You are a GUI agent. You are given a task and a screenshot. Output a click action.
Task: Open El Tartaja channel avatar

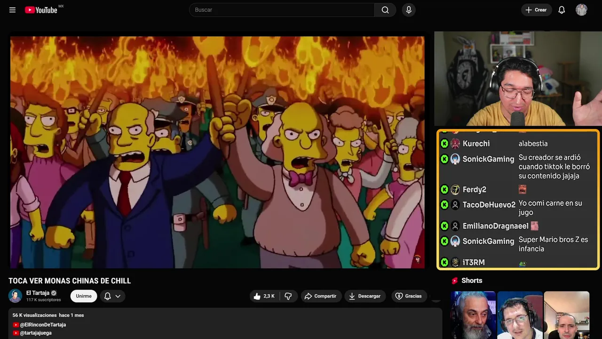coord(15,296)
